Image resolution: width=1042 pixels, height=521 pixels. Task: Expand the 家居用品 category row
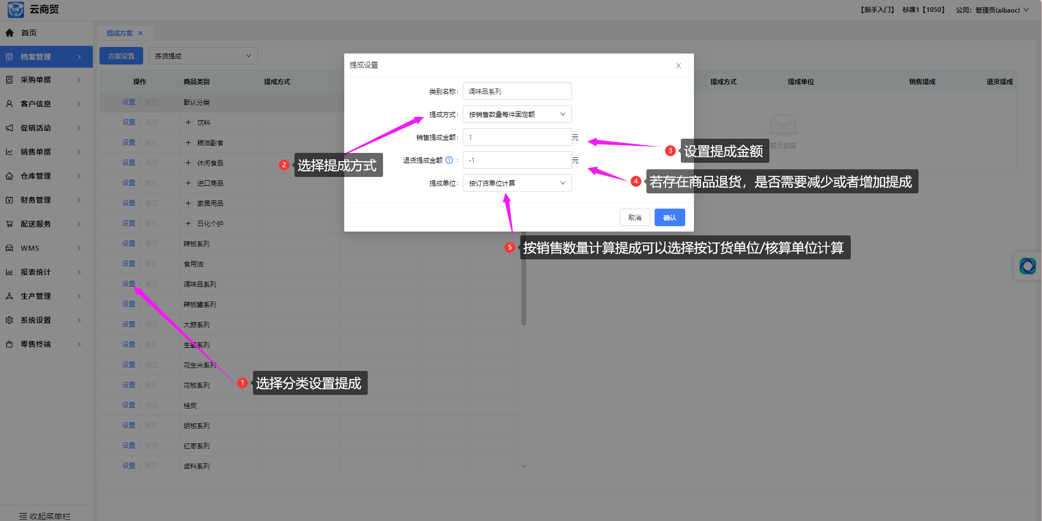[188, 203]
